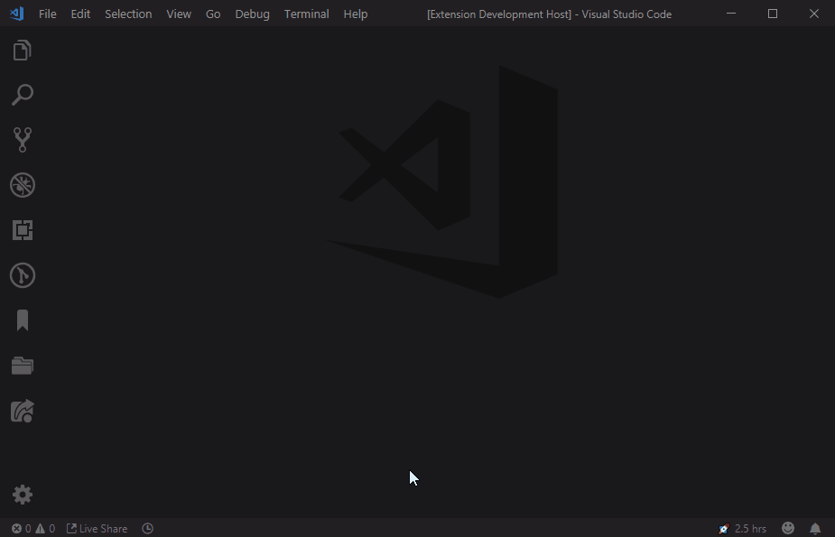This screenshot has width=835, height=537.
Task: Open the Run and Debug view
Action: tap(23, 185)
